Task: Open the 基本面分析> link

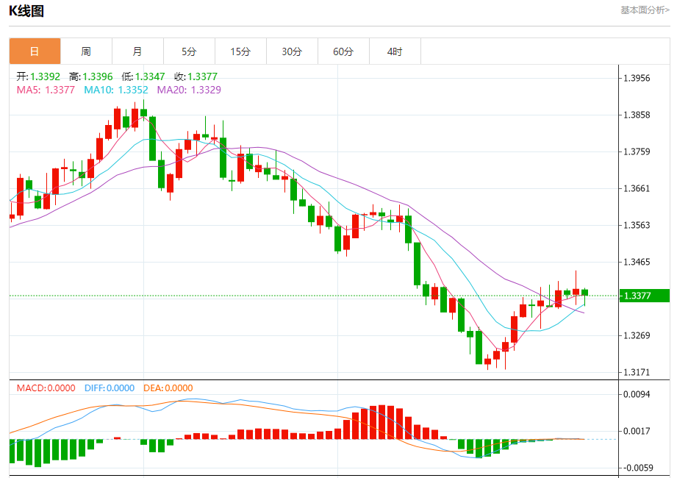Action: coord(645,10)
